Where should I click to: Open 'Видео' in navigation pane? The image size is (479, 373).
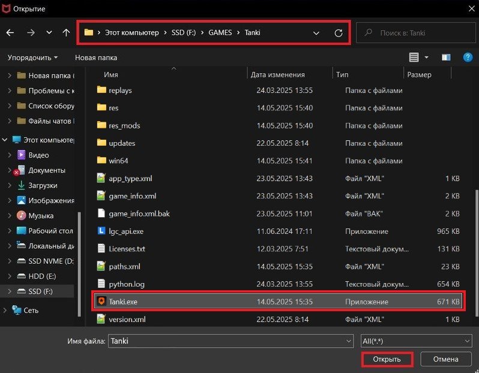tap(33, 155)
